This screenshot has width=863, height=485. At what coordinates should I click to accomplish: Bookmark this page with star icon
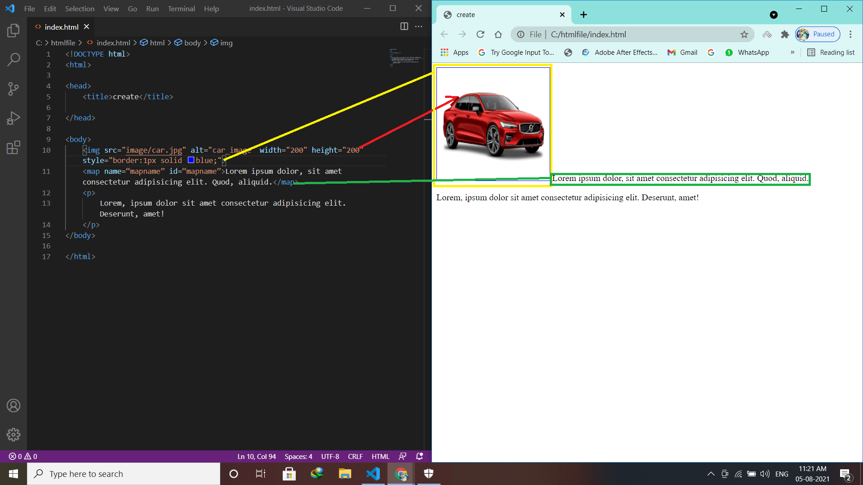click(x=744, y=35)
